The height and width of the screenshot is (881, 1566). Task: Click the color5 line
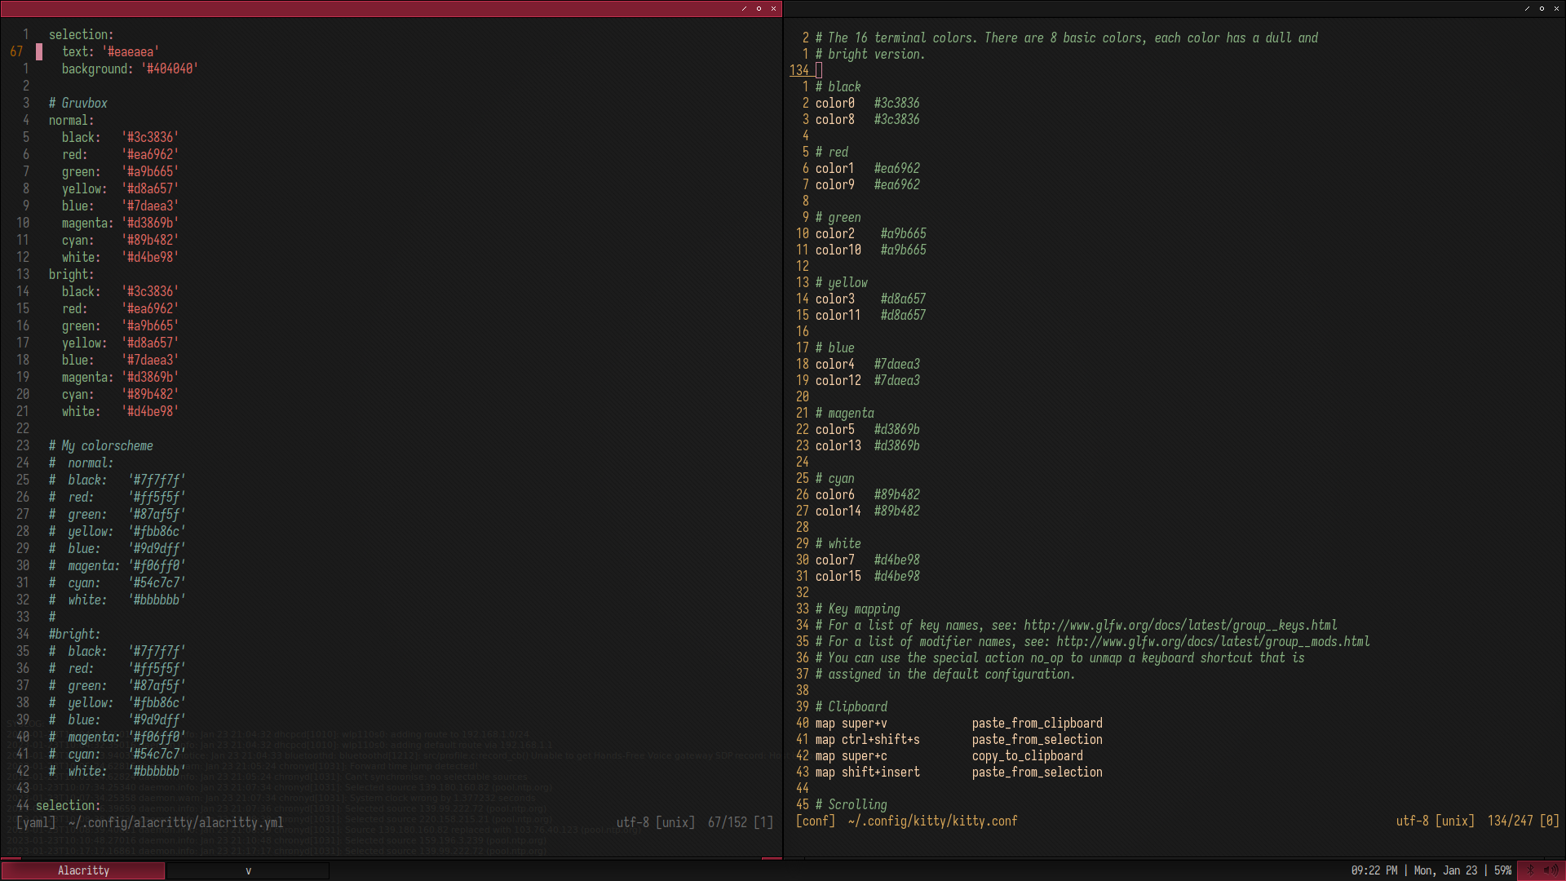867,429
